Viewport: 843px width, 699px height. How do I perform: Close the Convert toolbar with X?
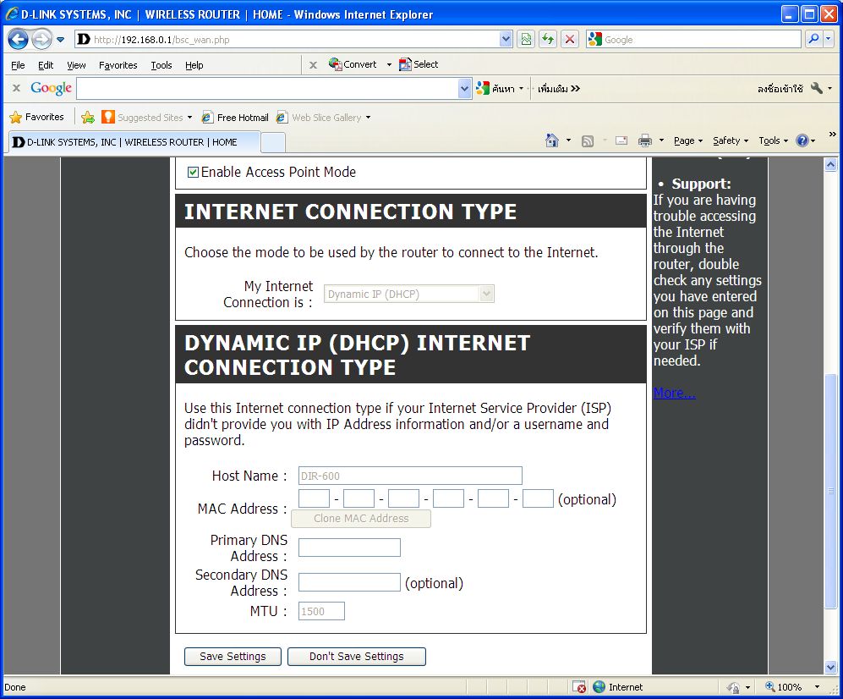pyautogui.click(x=313, y=65)
